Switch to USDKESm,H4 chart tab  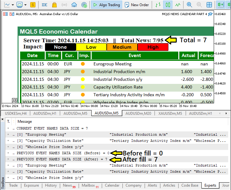(16, 114)
